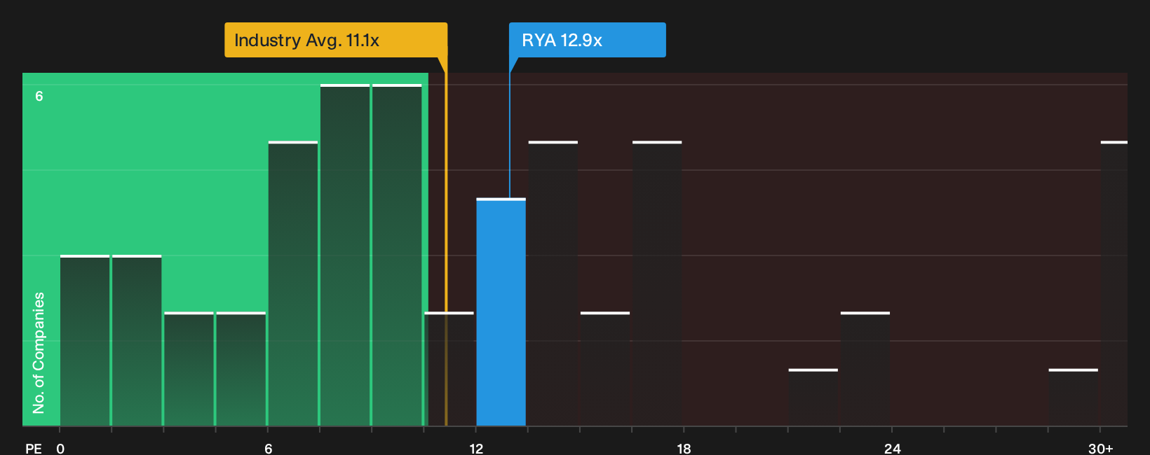This screenshot has height=455, width=1150.
Task: Click the Industry Avg. 11.1x yellow label
Action: 336,40
